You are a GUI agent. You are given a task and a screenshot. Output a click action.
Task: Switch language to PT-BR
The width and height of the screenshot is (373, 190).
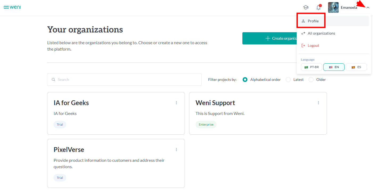pos(312,67)
